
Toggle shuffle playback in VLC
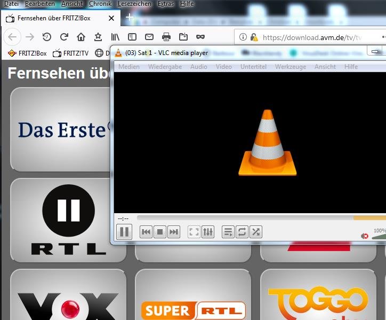click(x=256, y=232)
